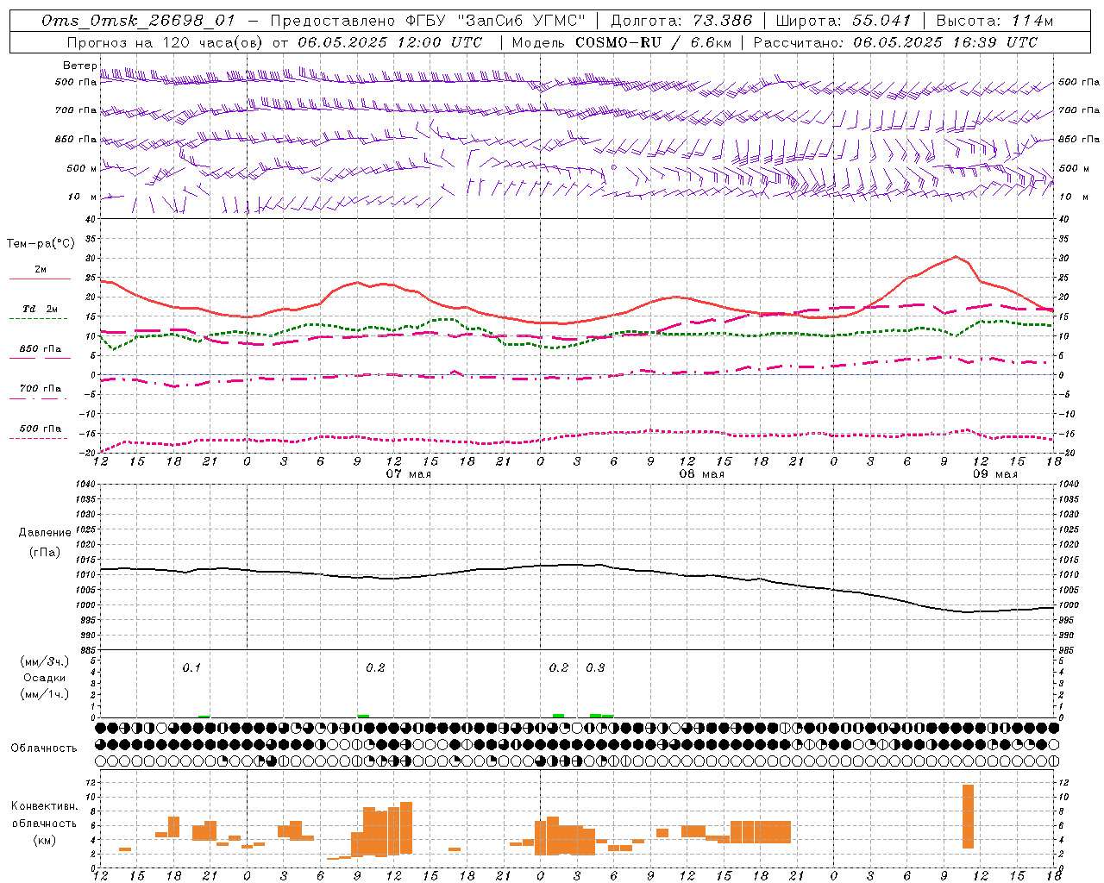Select the "Долгота: 73.386" header value

click(681, 21)
